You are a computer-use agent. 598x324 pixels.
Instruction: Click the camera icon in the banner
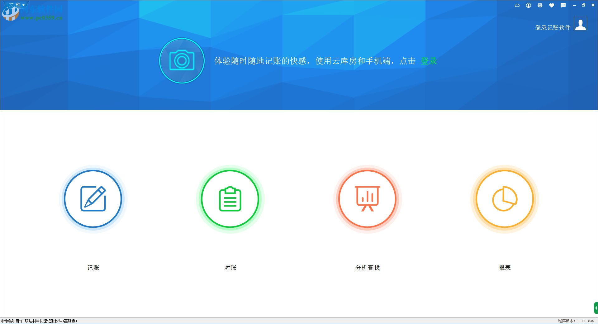point(182,61)
